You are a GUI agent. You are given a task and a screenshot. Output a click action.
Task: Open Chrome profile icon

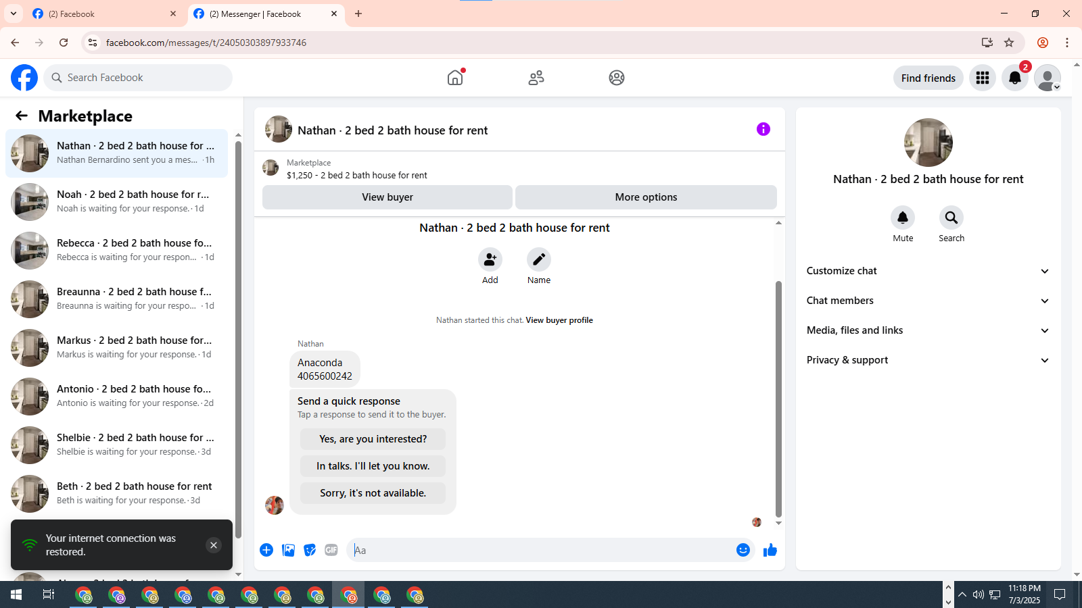(1043, 43)
